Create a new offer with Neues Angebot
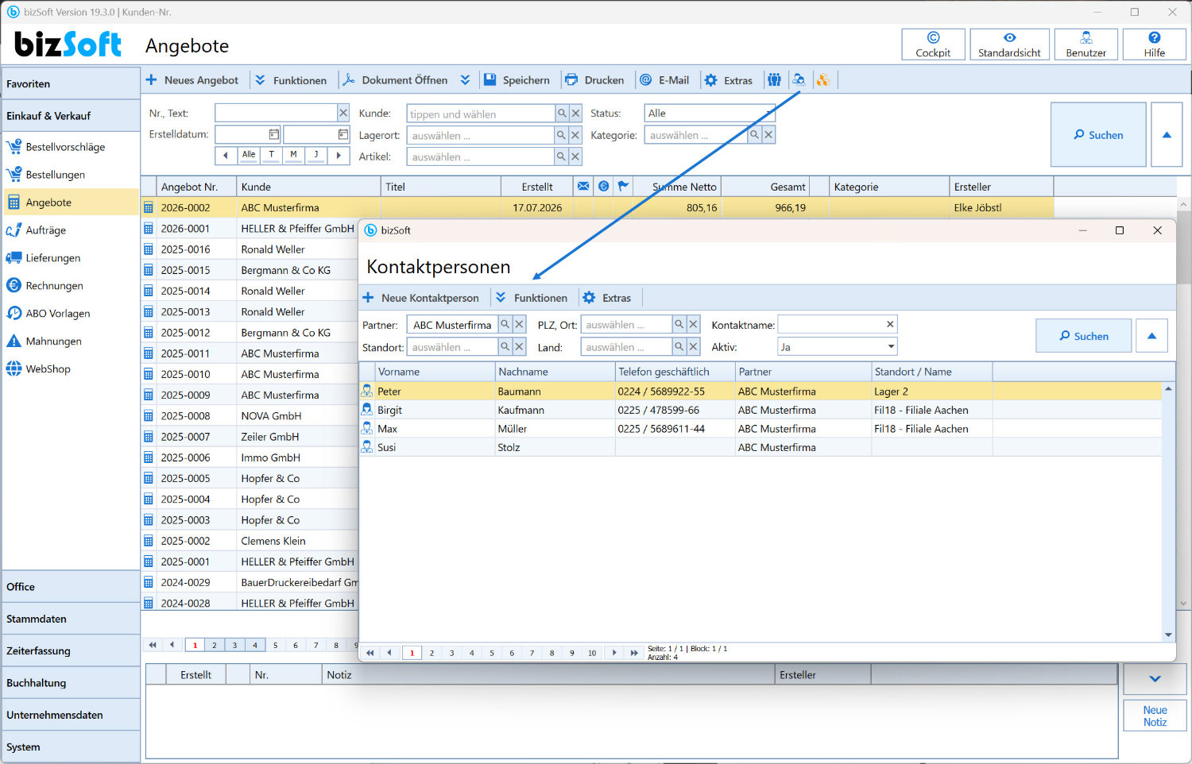Image resolution: width=1192 pixels, height=764 pixels. tap(192, 80)
